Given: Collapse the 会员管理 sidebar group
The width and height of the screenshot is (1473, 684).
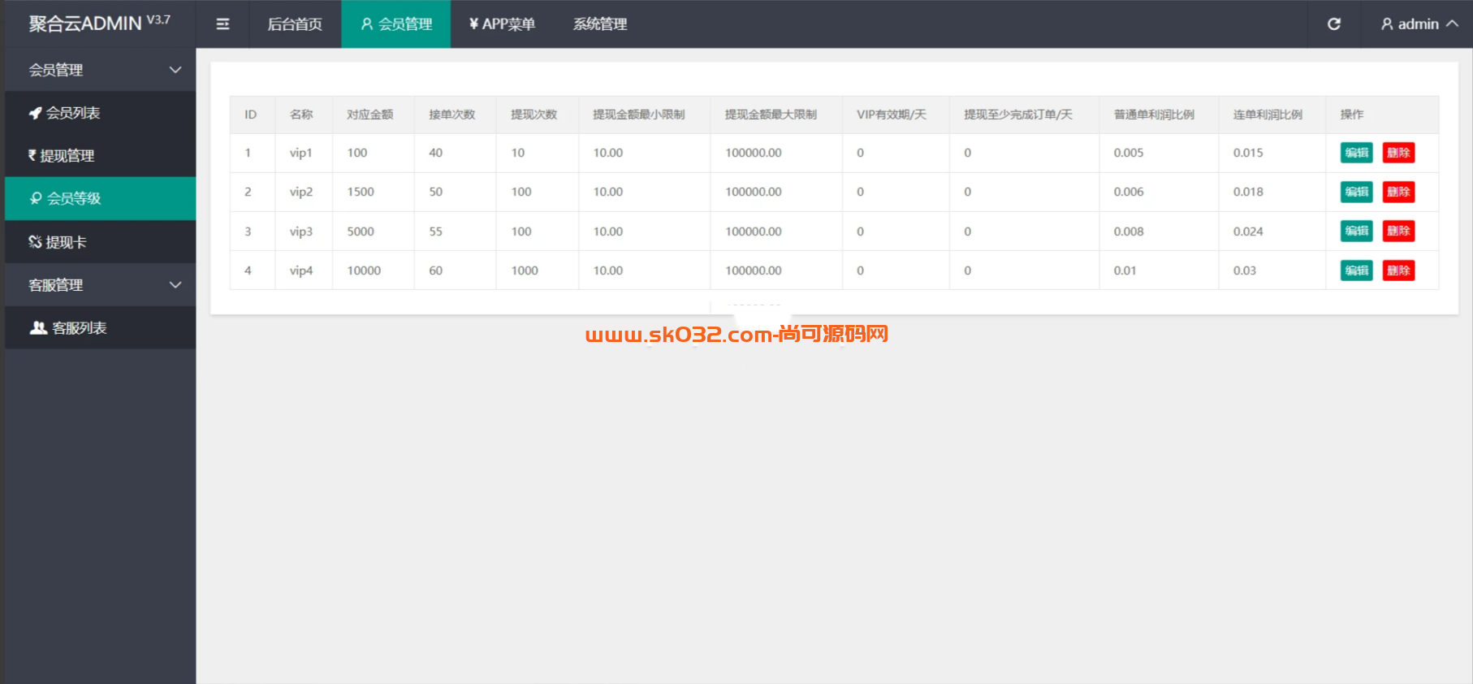Looking at the screenshot, I should 101,70.
